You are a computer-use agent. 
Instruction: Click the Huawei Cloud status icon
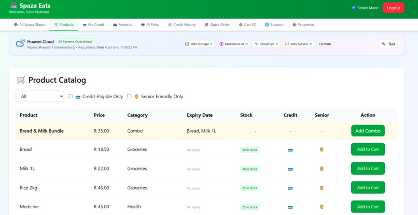pyautogui.click(x=20, y=43)
